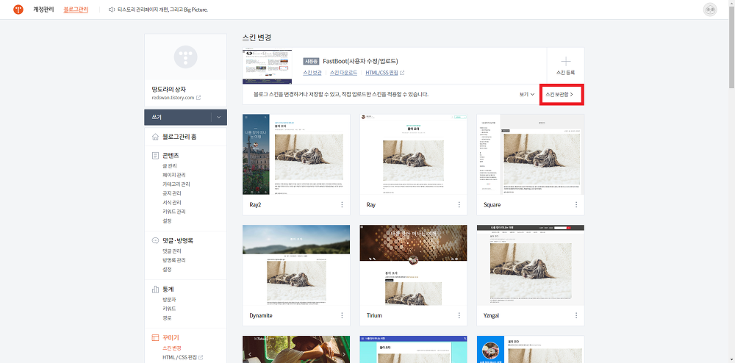Open 설정 under 댓글·방명록
The width and height of the screenshot is (735, 363).
(167, 270)
